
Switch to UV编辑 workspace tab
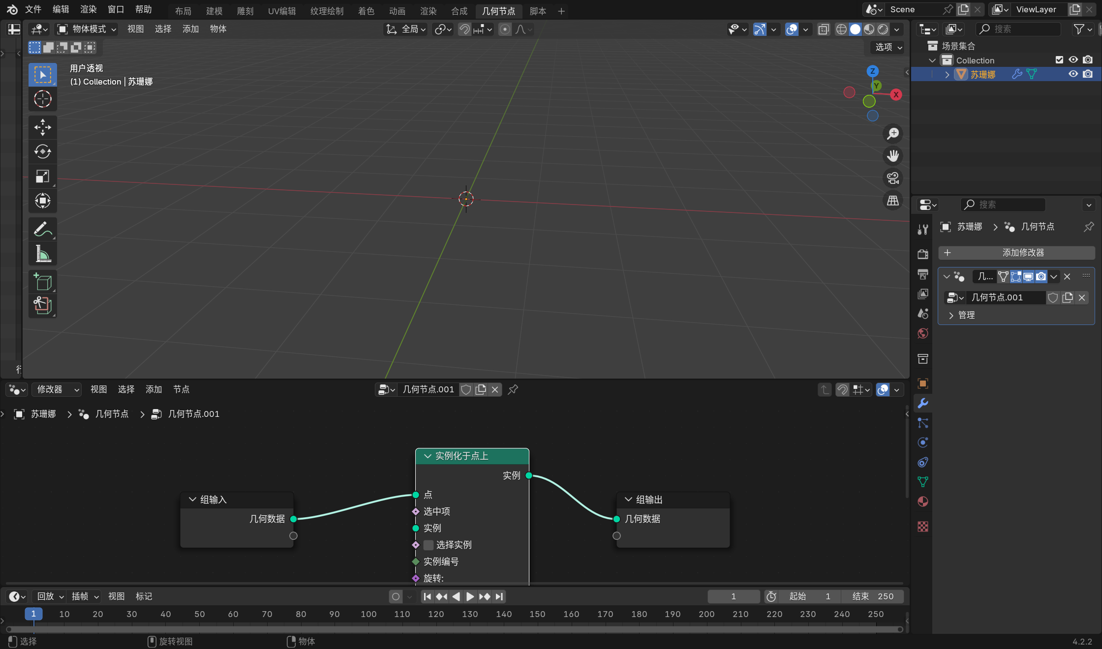(x=282, y=11)
